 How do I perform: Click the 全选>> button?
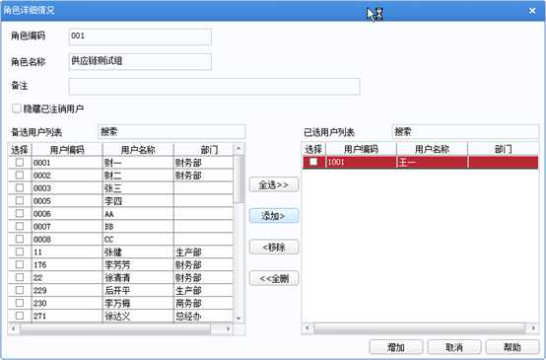[274, 184]
